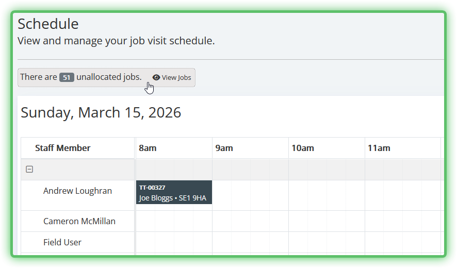The image size is (457, 268).
Task: Select Field User staff row
Action: [62, 242]
